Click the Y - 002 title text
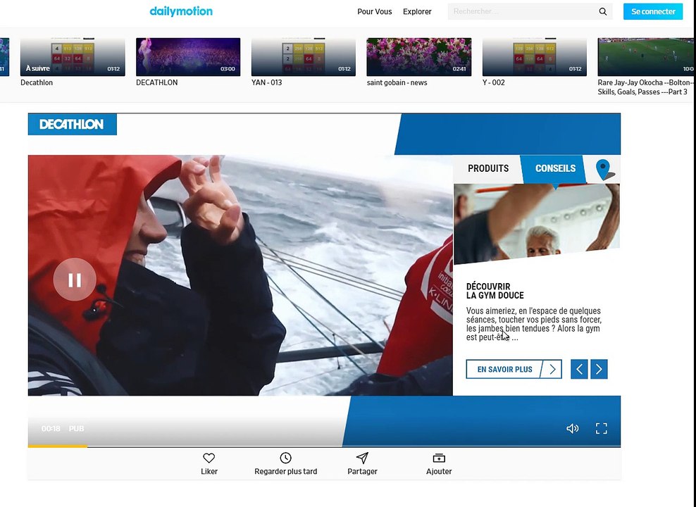This screenshot has width=696, height=507. pyautogui.click(x=494, y=82)
